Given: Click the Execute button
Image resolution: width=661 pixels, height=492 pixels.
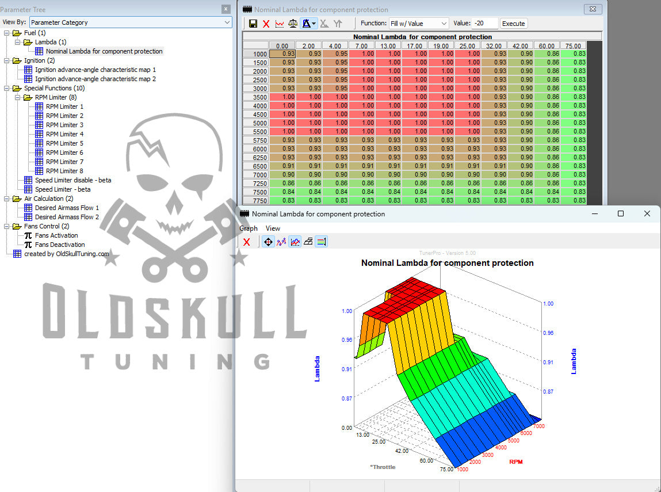Looking at the screenshot, I should (514, 24).
